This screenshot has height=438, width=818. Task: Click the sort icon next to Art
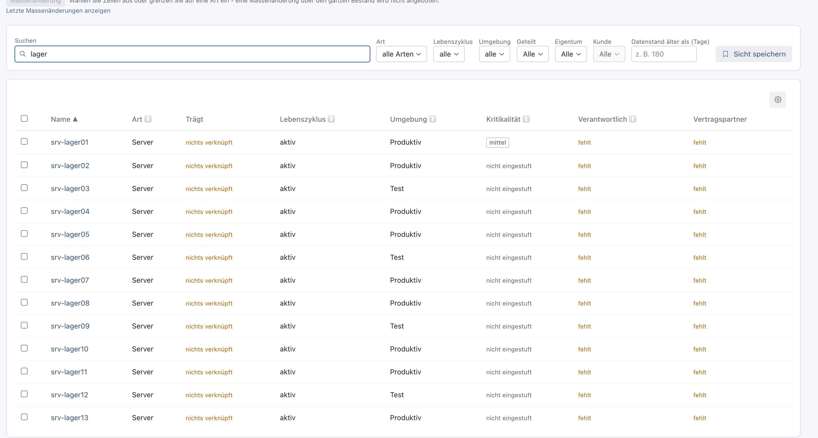click(148, 119)
